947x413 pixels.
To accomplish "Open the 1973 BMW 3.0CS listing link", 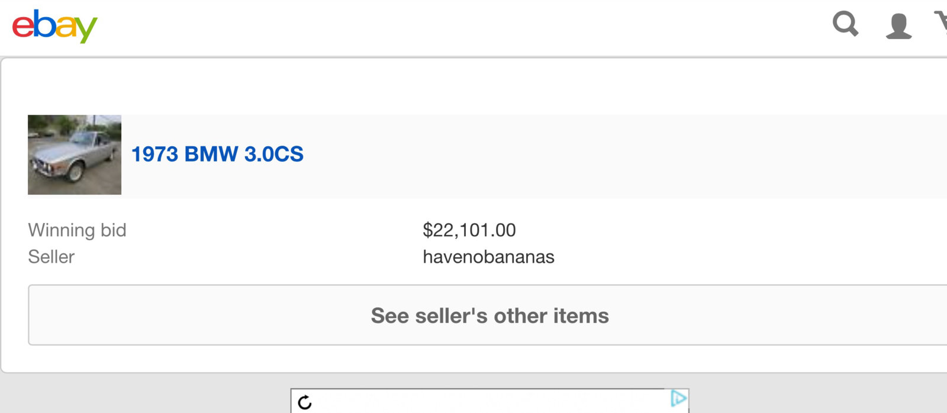I will 217,154.
